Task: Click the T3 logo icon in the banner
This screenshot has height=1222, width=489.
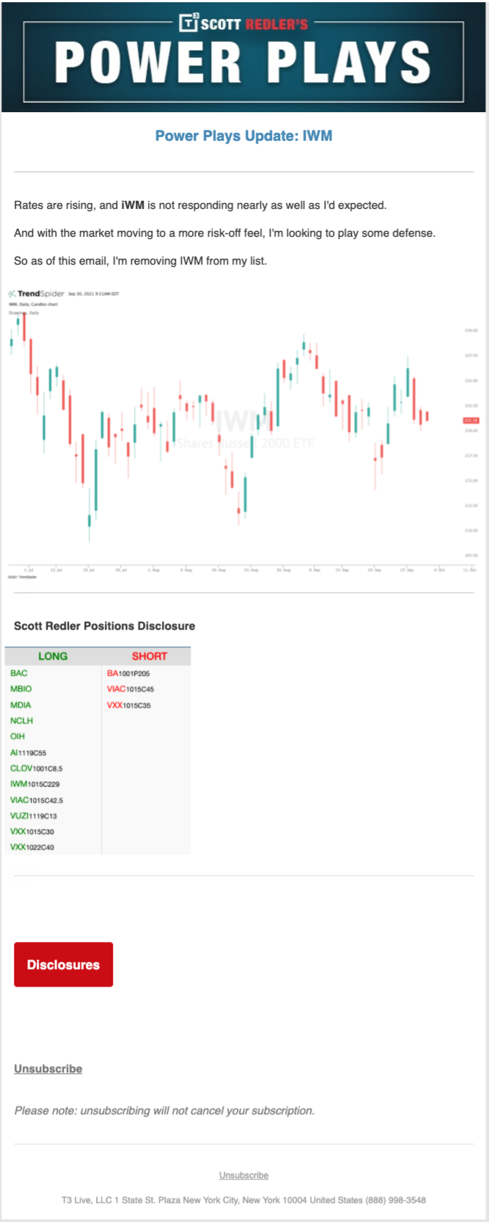Action: pyautogui.click(x=188, y=23)
